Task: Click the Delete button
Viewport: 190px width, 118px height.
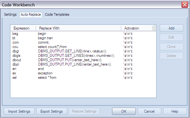Action: (171, 56)
